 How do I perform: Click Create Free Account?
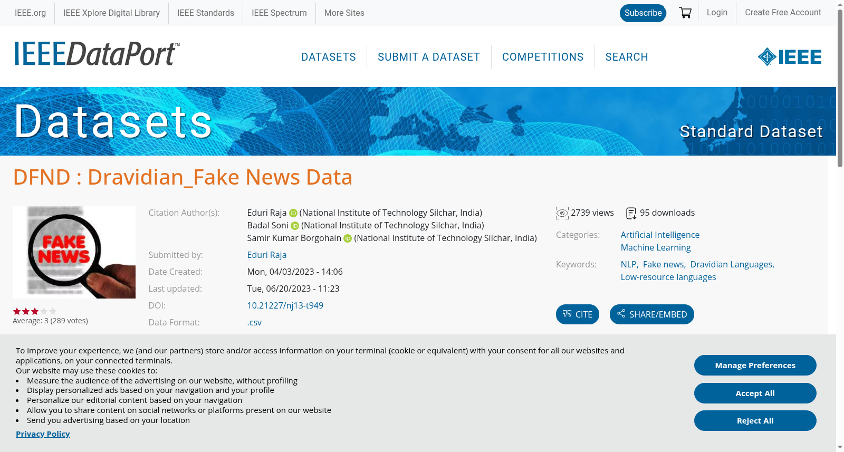(783, 12)
